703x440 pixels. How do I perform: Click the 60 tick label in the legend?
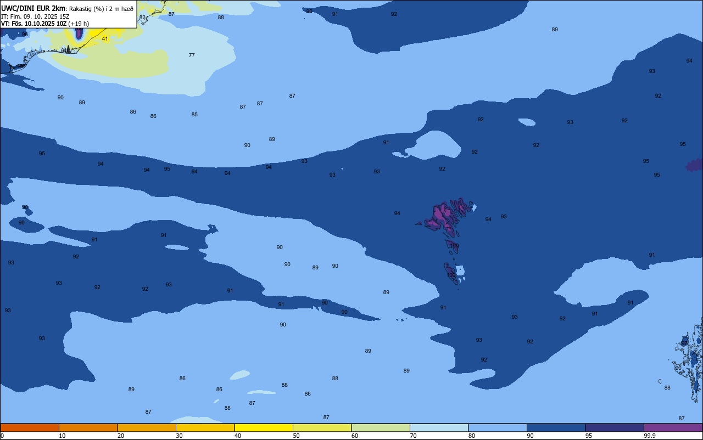355,436
